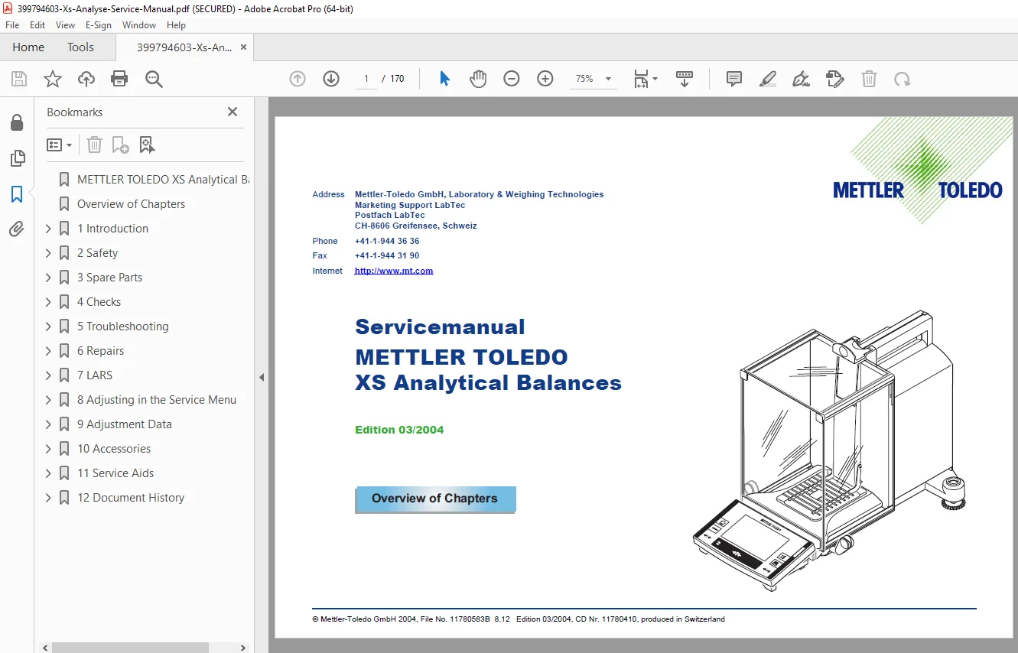This screenshot has width=1018, height=653.
Task: Add a comment sticky note
Action: coord(734,79)
